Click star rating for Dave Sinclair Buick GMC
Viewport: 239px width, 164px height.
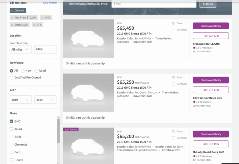(x=194, y=102)
